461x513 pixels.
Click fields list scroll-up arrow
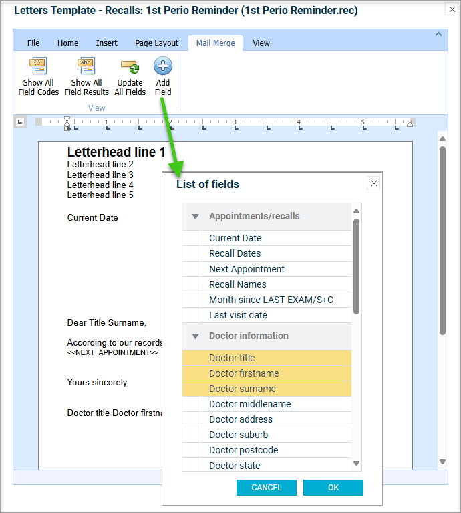357,211
